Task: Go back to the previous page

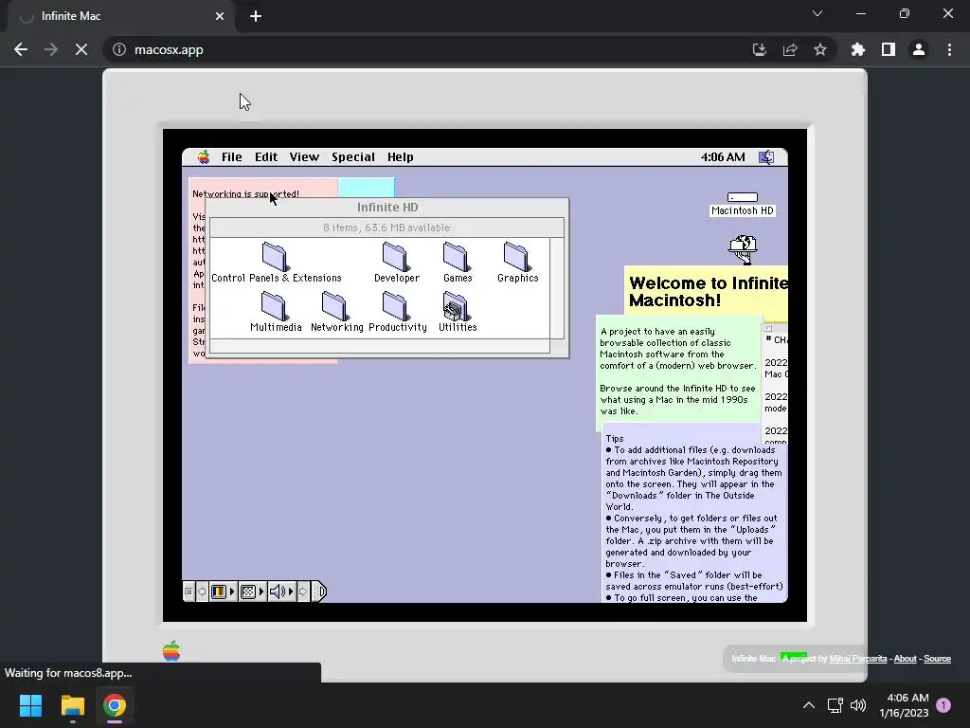Action: (x=21, y=49)
